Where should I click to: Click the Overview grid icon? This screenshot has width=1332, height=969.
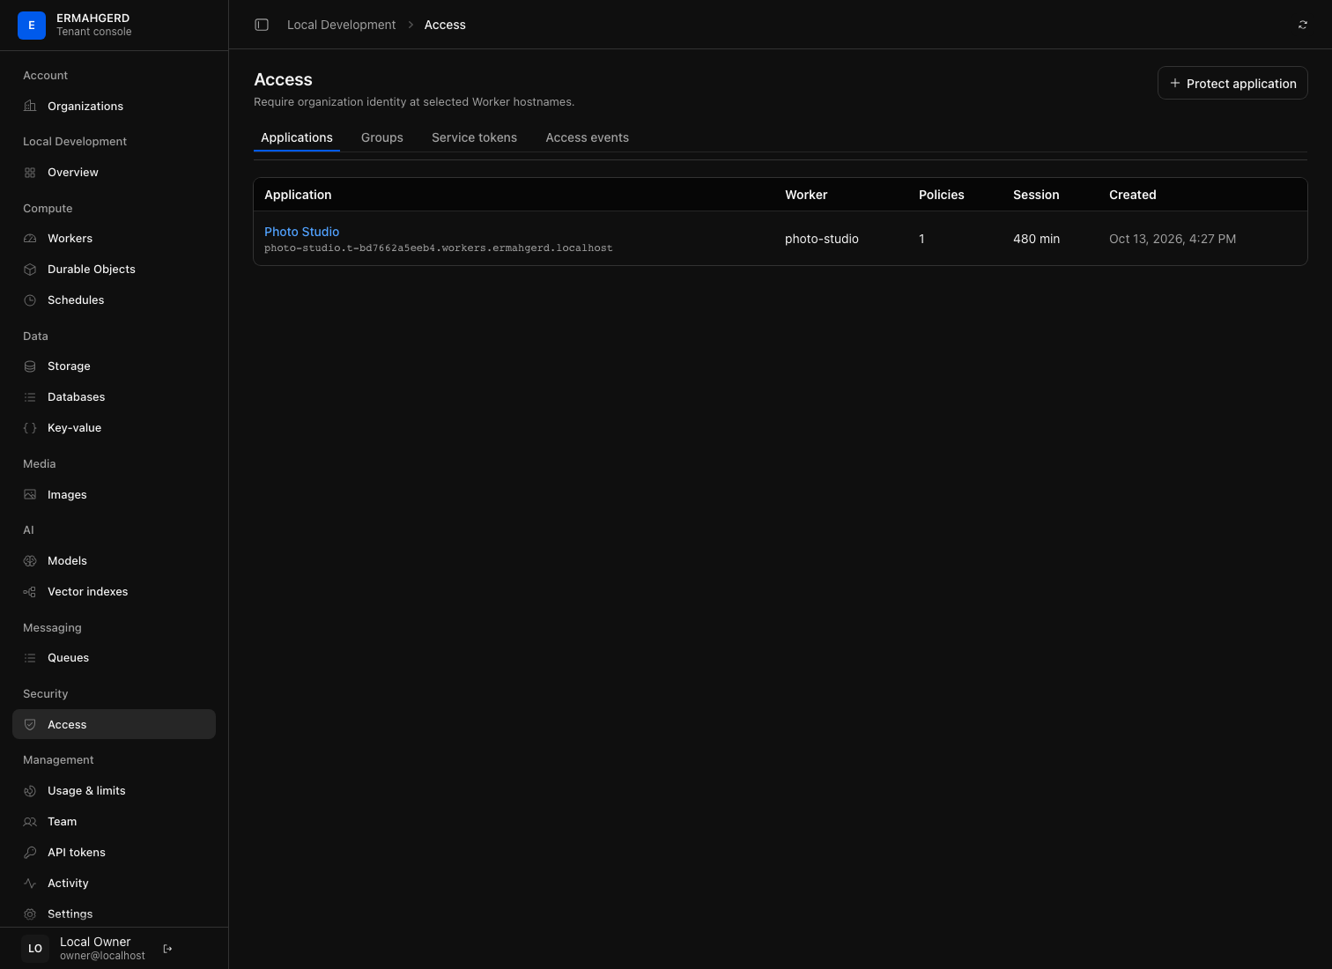click(30, 173)
